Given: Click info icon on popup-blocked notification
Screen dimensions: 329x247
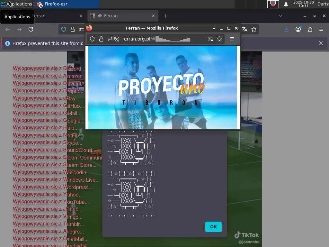Looking at the screenshot, I should point(8,43).
